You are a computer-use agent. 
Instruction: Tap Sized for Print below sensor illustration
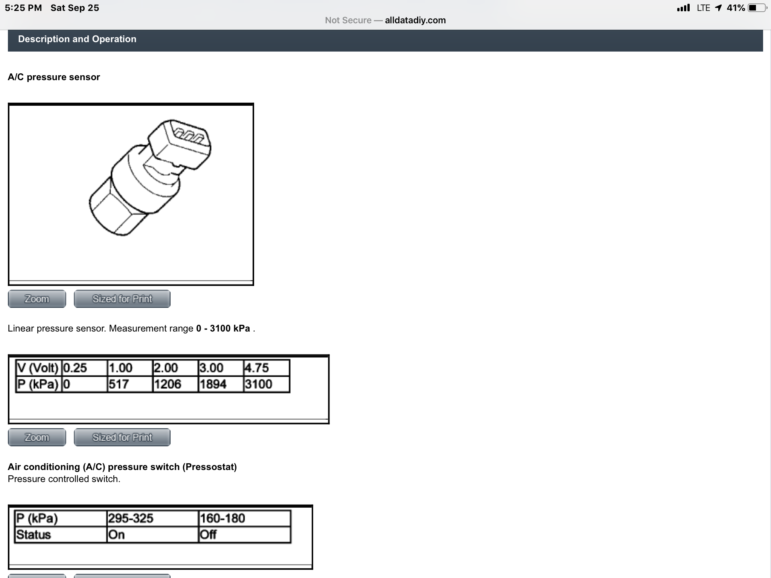coord(122,299)
